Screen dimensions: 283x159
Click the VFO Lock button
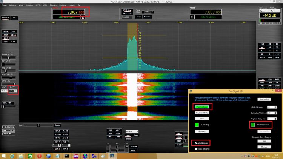pos(127,14)
